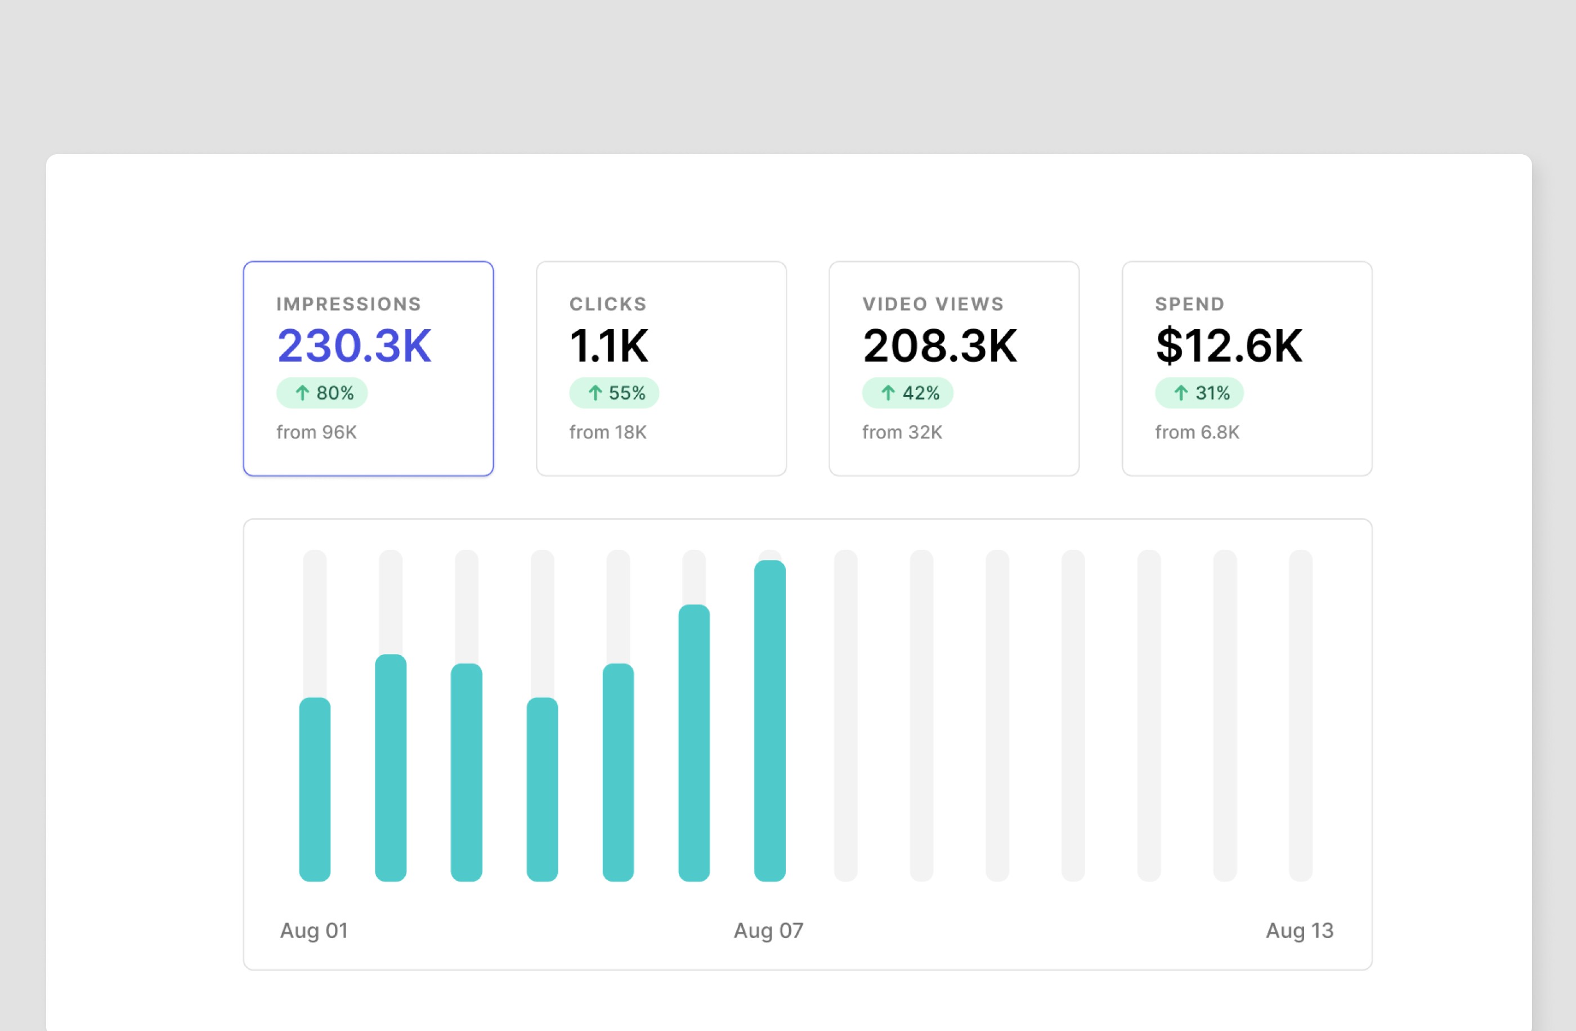Select the 55% growth badge under Clicks
The height and width of the screenshot is (1031, 1576).
pos(615,393)
